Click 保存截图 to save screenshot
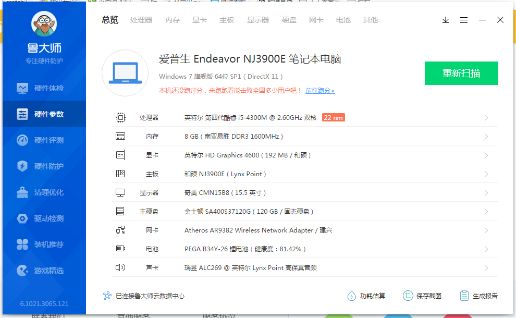 [422, 296]
